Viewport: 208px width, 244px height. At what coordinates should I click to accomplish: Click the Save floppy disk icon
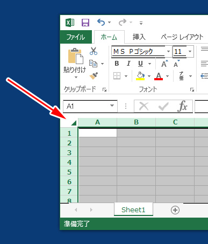tap(85, 23)
